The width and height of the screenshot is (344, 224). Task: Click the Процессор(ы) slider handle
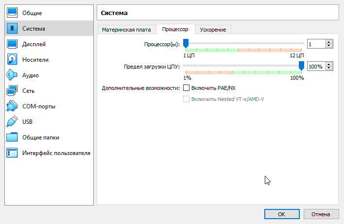186,44
